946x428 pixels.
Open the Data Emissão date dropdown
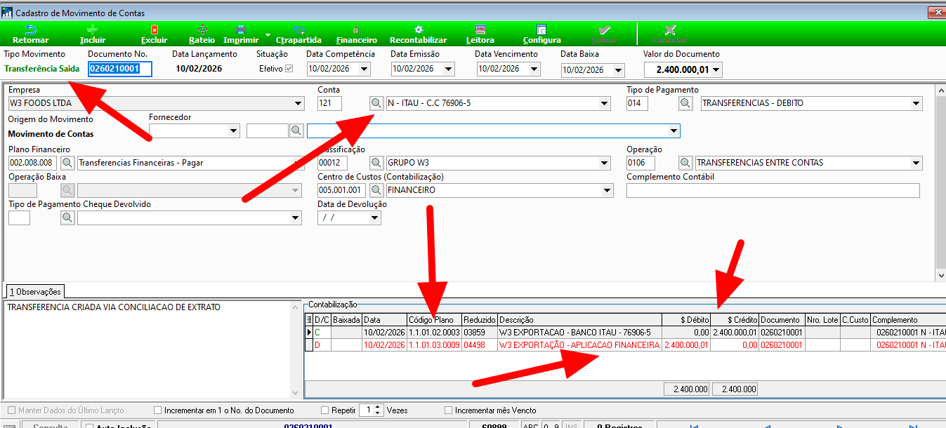[448, 69]
